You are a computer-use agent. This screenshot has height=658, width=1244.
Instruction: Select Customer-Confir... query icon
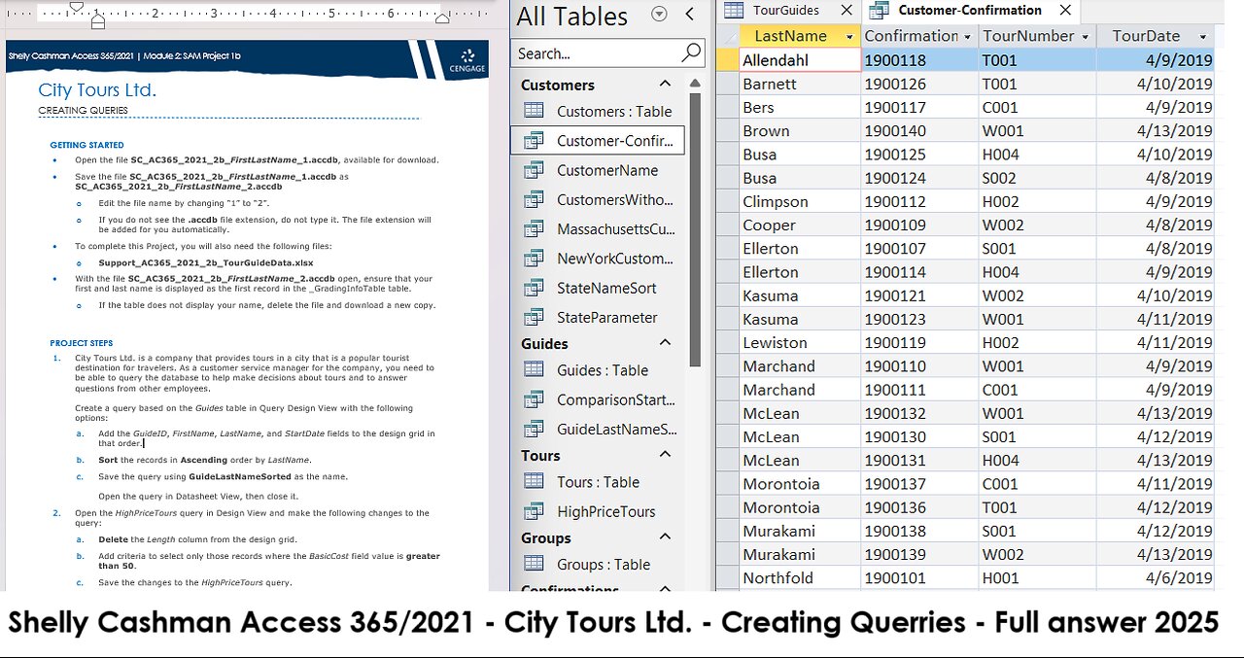point(534,141)
